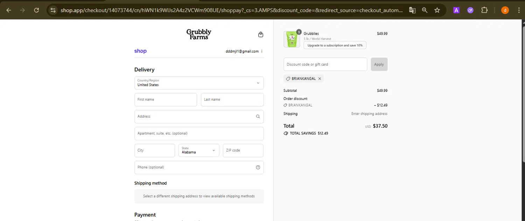Click the Phone (optional) field

pos(199,167)
